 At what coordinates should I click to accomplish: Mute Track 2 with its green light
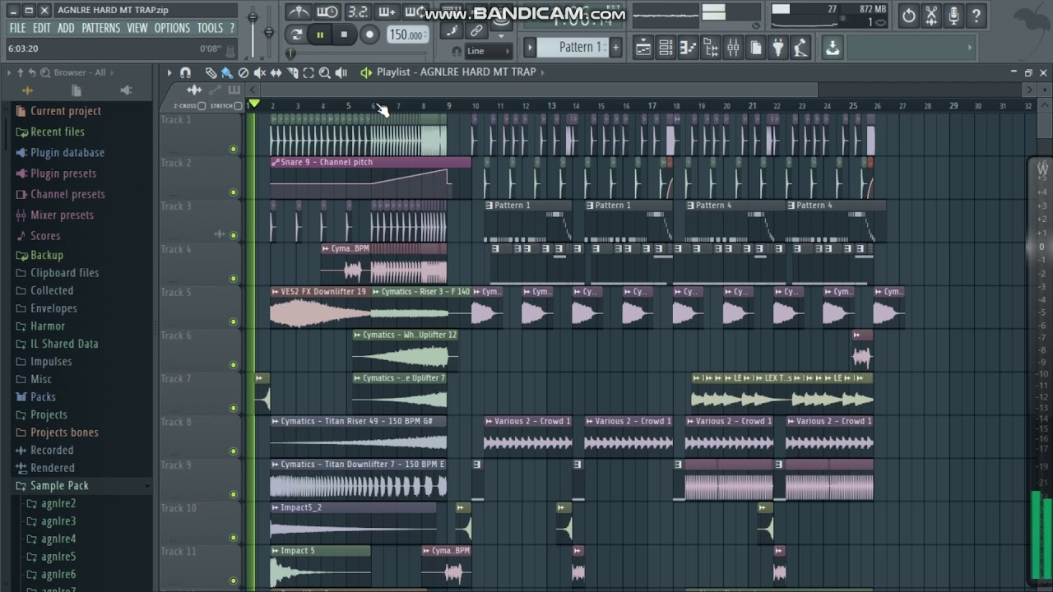tap(234, 192)
